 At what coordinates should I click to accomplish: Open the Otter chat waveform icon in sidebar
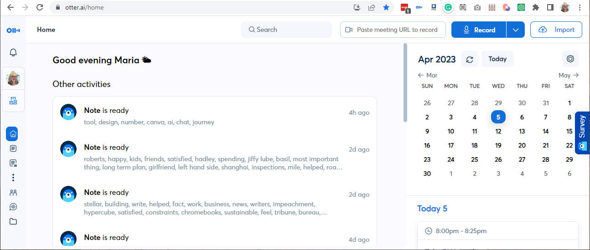pyautogui.click(x=13, y=207)
